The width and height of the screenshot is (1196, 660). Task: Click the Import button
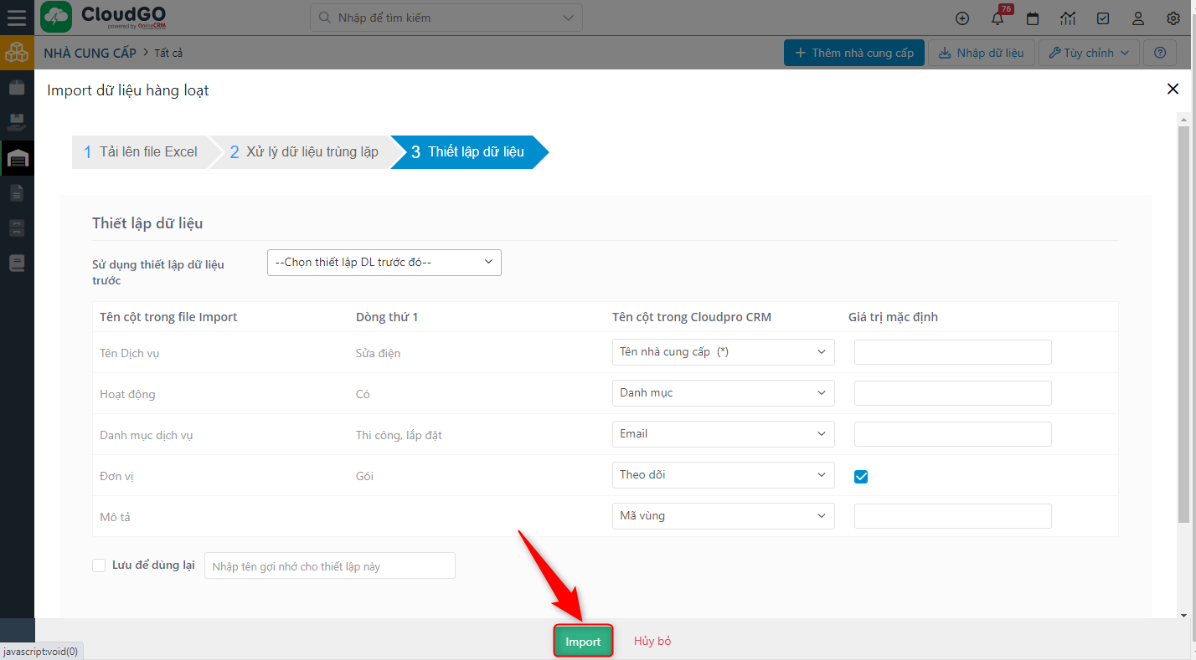click(x=583, y=640)
